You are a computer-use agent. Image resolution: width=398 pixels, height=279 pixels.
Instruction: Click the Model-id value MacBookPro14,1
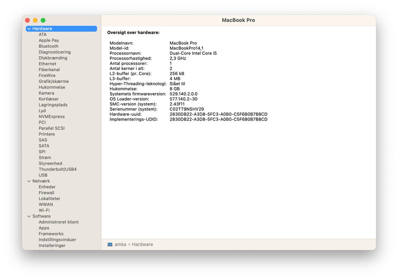pyautogui.click(x=186, y=48)
